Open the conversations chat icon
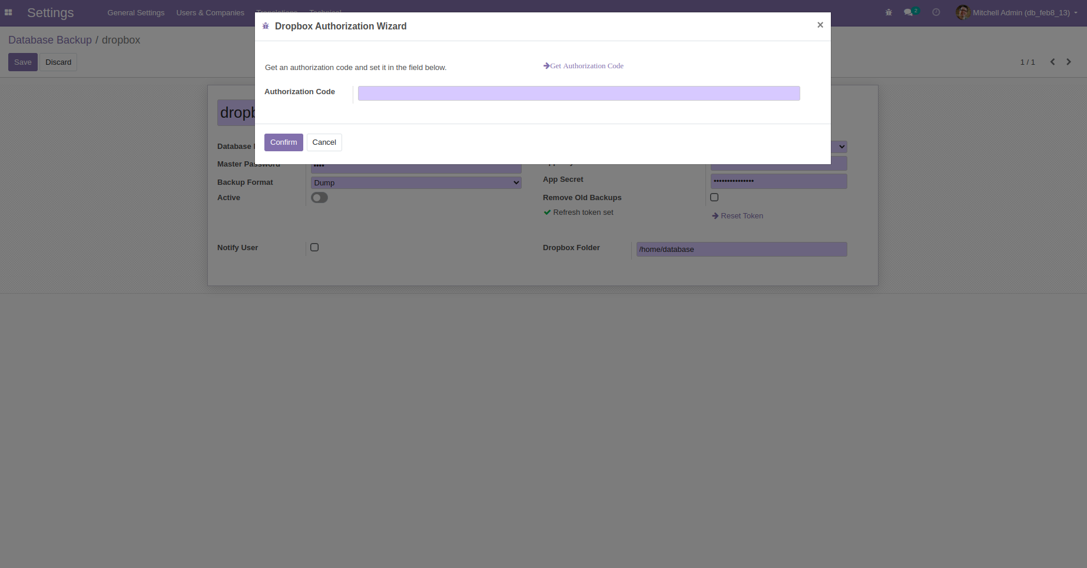Screen dimensions: 1087x568 click(908, 12)
